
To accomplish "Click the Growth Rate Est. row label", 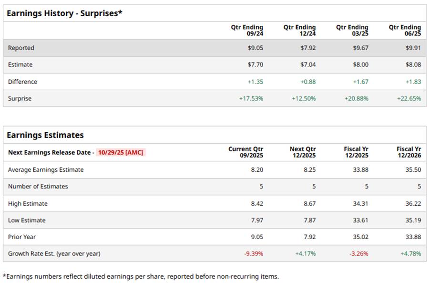I will (x=54, y=253).
